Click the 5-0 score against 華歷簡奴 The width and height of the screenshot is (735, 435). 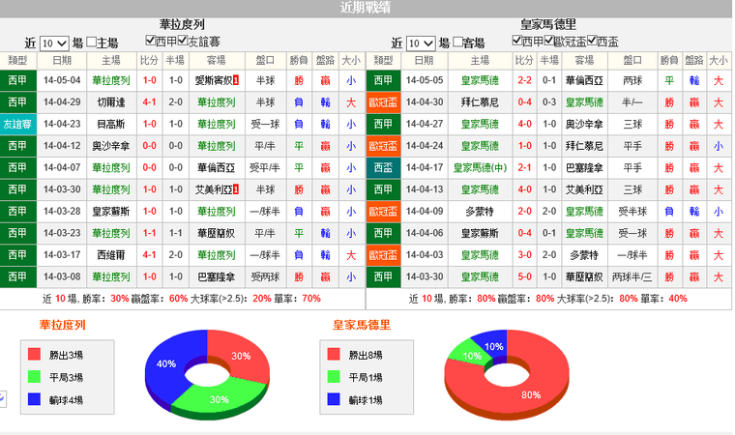point(524,276)
